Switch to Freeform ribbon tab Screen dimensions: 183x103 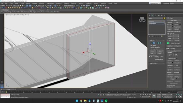[13, 10]
